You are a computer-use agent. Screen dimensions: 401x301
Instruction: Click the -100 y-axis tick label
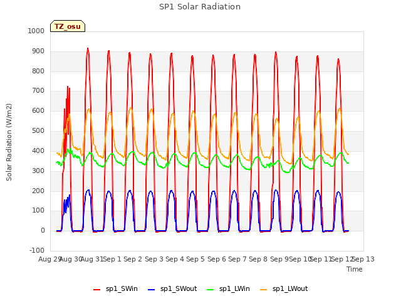coord(37,250)
